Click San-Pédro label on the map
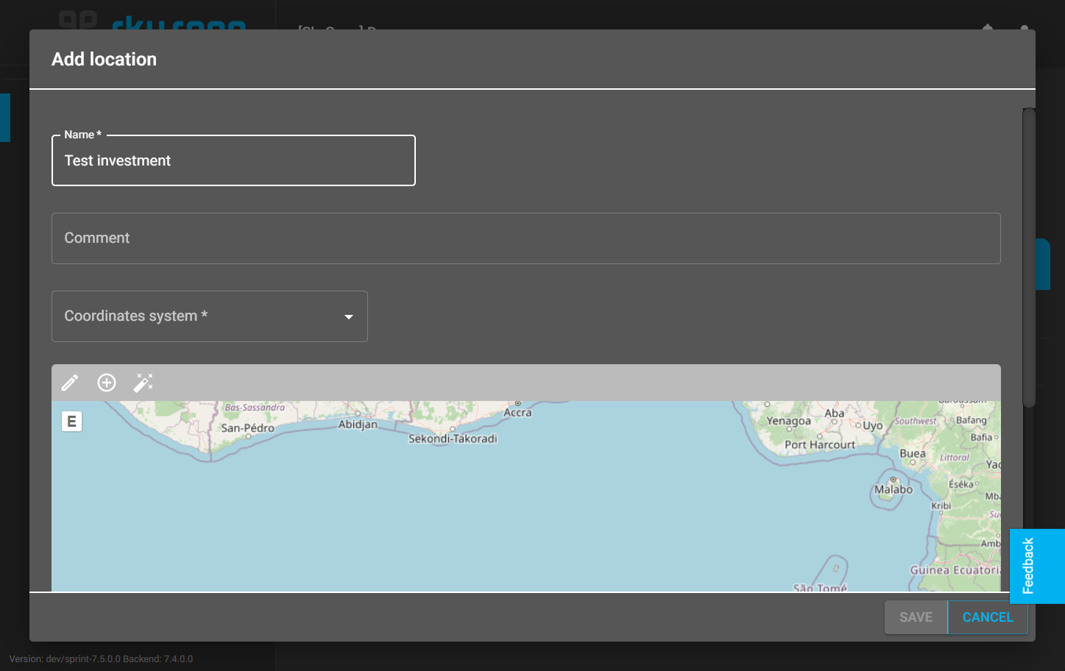This screenshot has height=671, width=1065. (247, 428)
